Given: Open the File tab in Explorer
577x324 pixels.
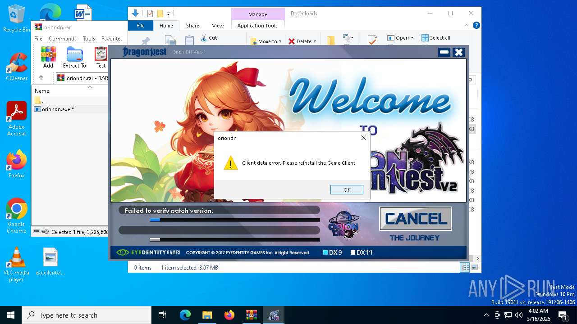Looking at the screenshot, I should (141, 26).
